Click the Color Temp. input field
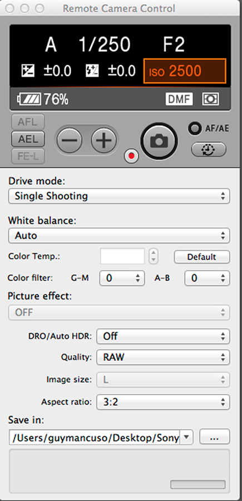The image size is (242, 501). tap(122, 256)
